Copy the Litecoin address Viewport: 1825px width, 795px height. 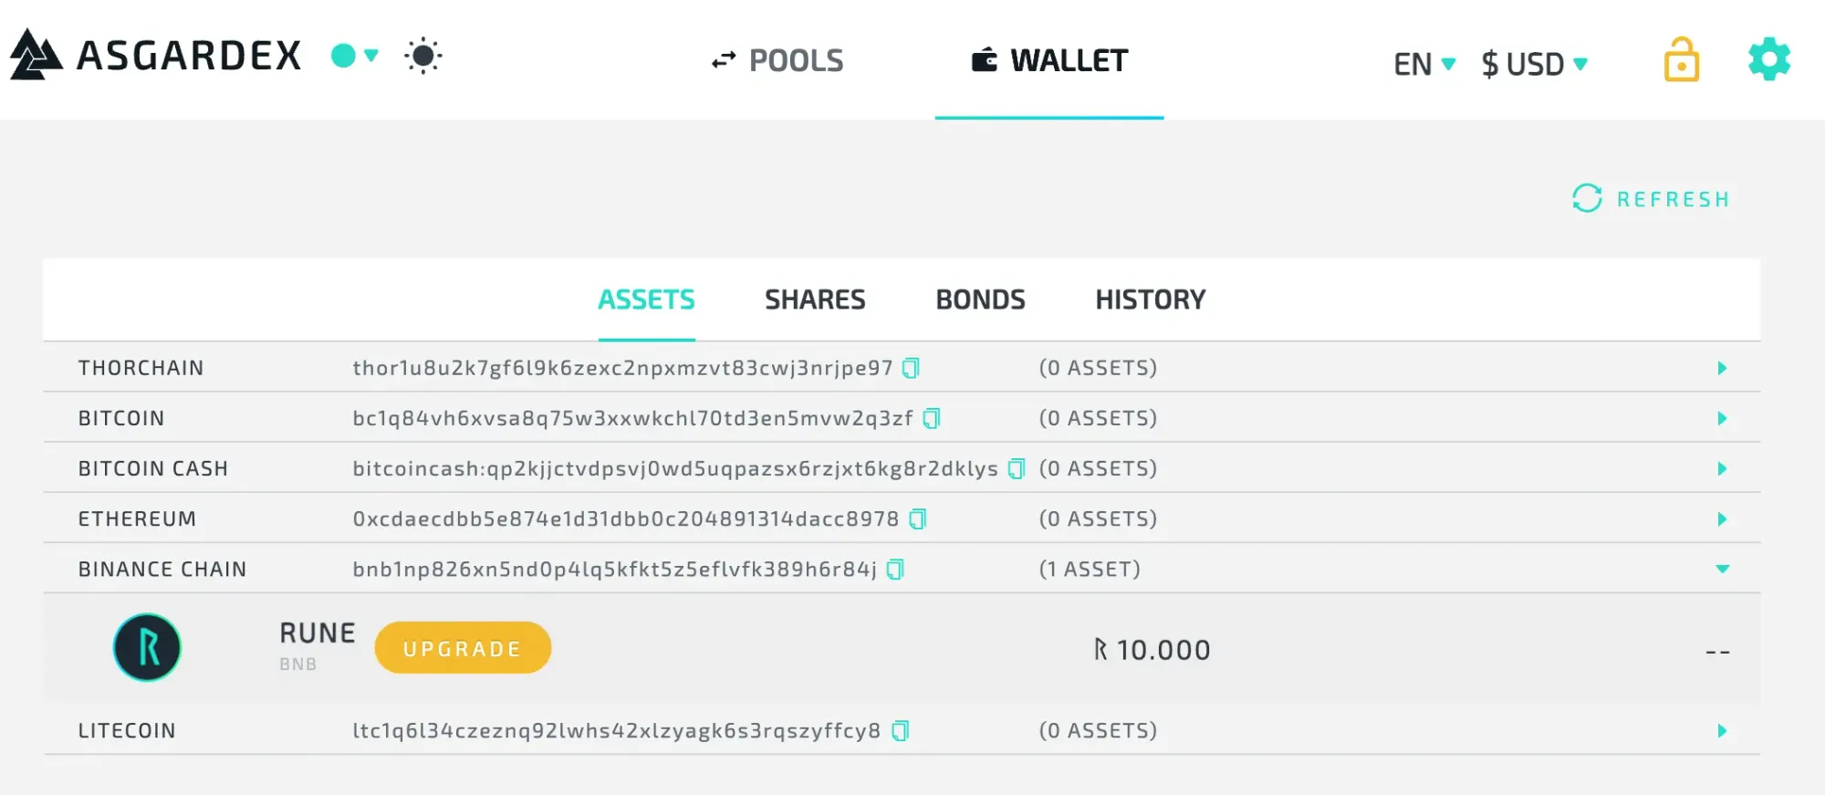(x=900, y=731)
